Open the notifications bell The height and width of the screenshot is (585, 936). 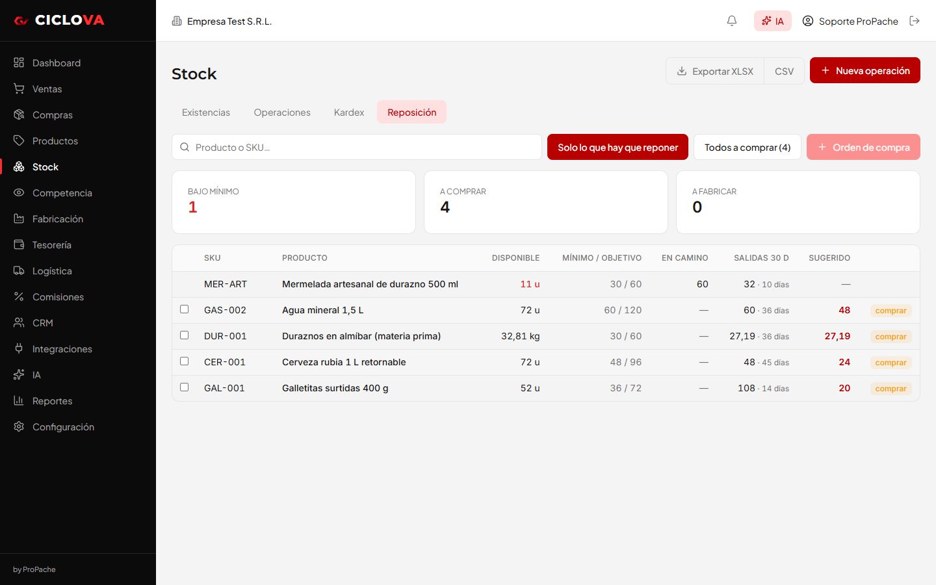coord(732,21)
